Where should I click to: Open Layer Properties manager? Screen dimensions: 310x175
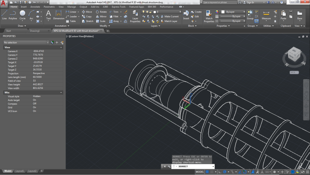pyautogui.click(x=135, y=16)
